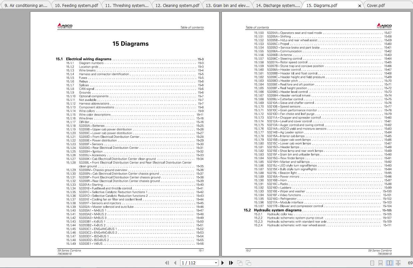Go to the Wire colors entry
Screen dimensions: 413x268
tap(87, 111)
